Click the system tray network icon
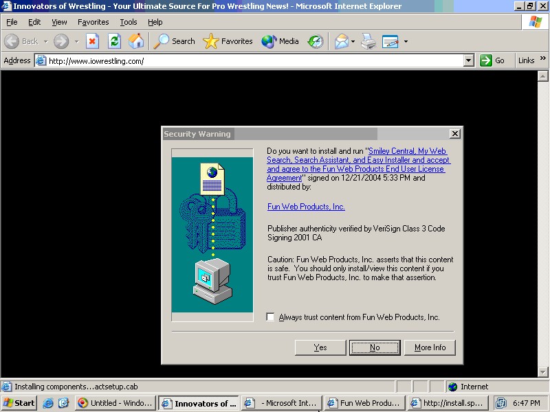Screen dimensions: 550x412 (501, 403)
